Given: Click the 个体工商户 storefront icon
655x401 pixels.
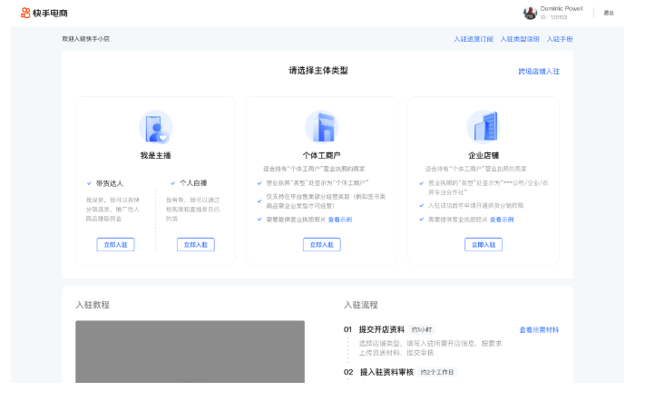Looking at the screenshot, I should pyautogui.click(x=321, y=127).
